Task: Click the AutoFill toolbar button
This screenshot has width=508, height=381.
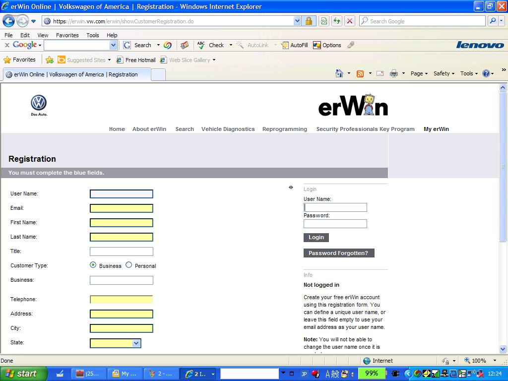Action: tap(295, 45)
